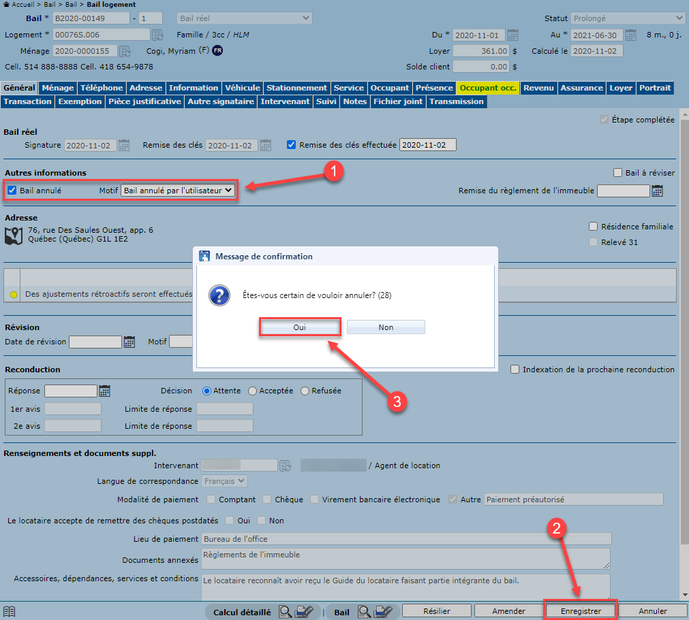
Task: Click the Enregistrer button
Action: 581,611
